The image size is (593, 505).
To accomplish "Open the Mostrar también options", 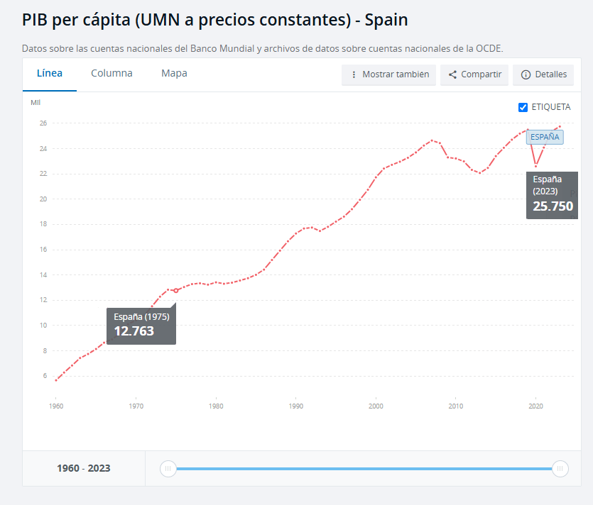I will (388, 74).
